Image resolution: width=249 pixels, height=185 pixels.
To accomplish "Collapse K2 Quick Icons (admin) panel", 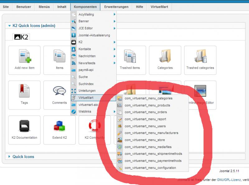I will (x=10, y=26).
